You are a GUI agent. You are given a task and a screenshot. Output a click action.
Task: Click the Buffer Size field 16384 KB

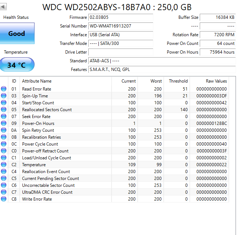click(218, 17)
